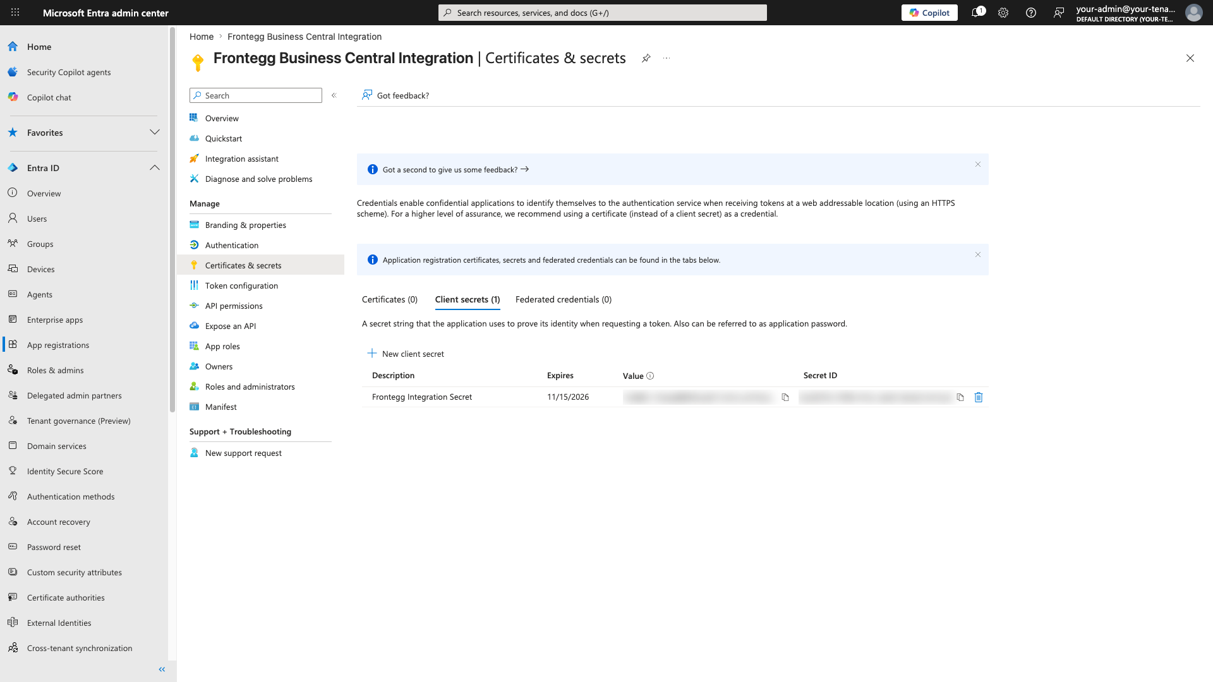Open the help question mark icon
Image resolution: width=1213 pixels, height=682 pixels.
[1031, 13]
